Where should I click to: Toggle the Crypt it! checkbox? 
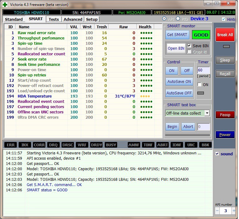(x=189, y=52)
